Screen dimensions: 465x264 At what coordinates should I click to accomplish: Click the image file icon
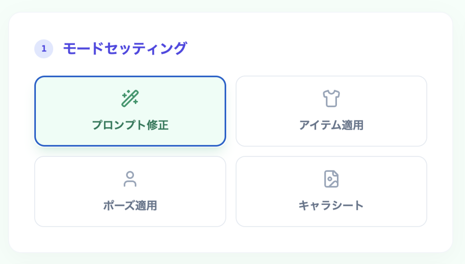pos(331,179)
